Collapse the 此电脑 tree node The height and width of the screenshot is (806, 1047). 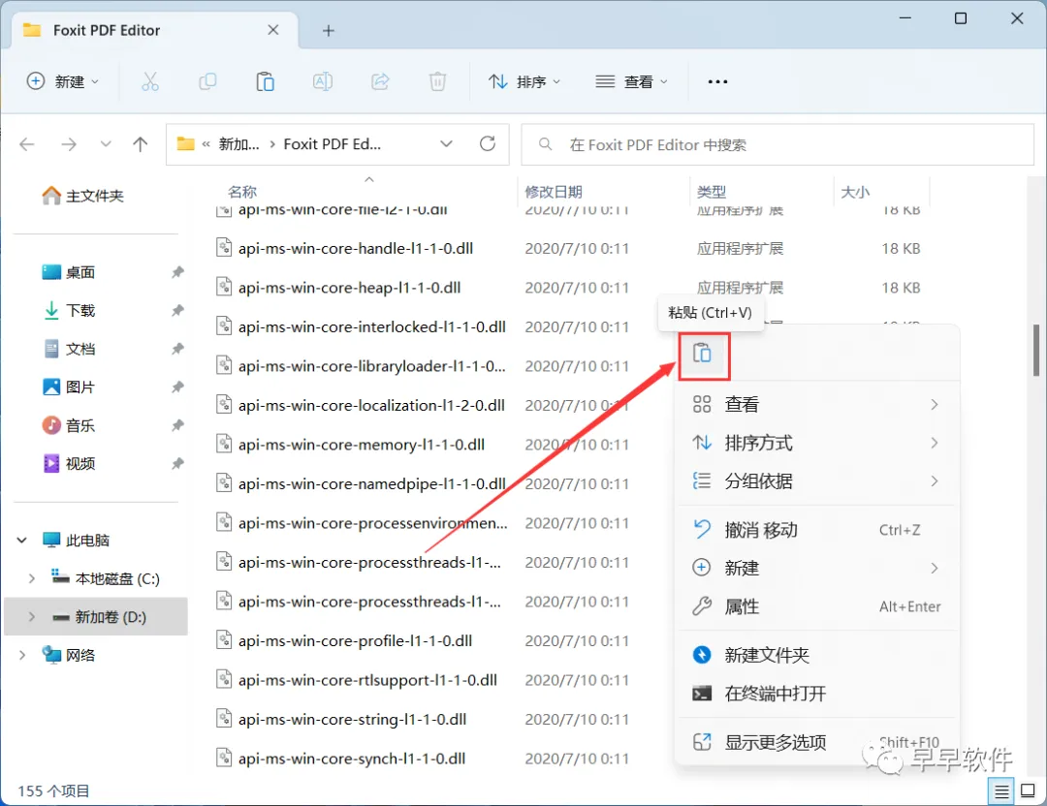22,540
